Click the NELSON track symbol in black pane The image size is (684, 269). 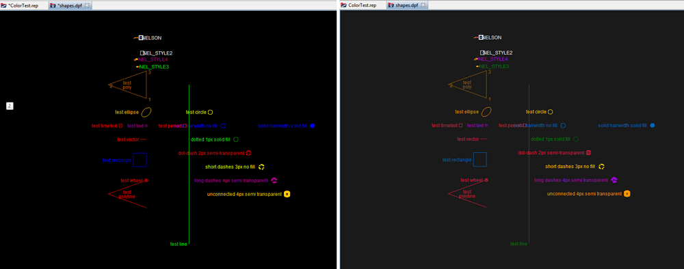click(141, 38)
